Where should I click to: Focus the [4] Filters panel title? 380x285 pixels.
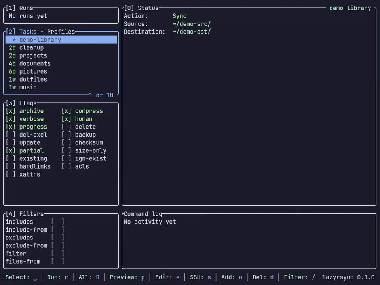tap(25, 214)
